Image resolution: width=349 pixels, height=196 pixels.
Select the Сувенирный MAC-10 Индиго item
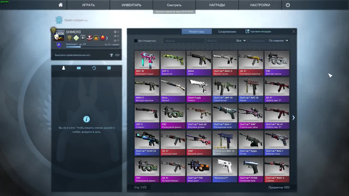[225, 143]
